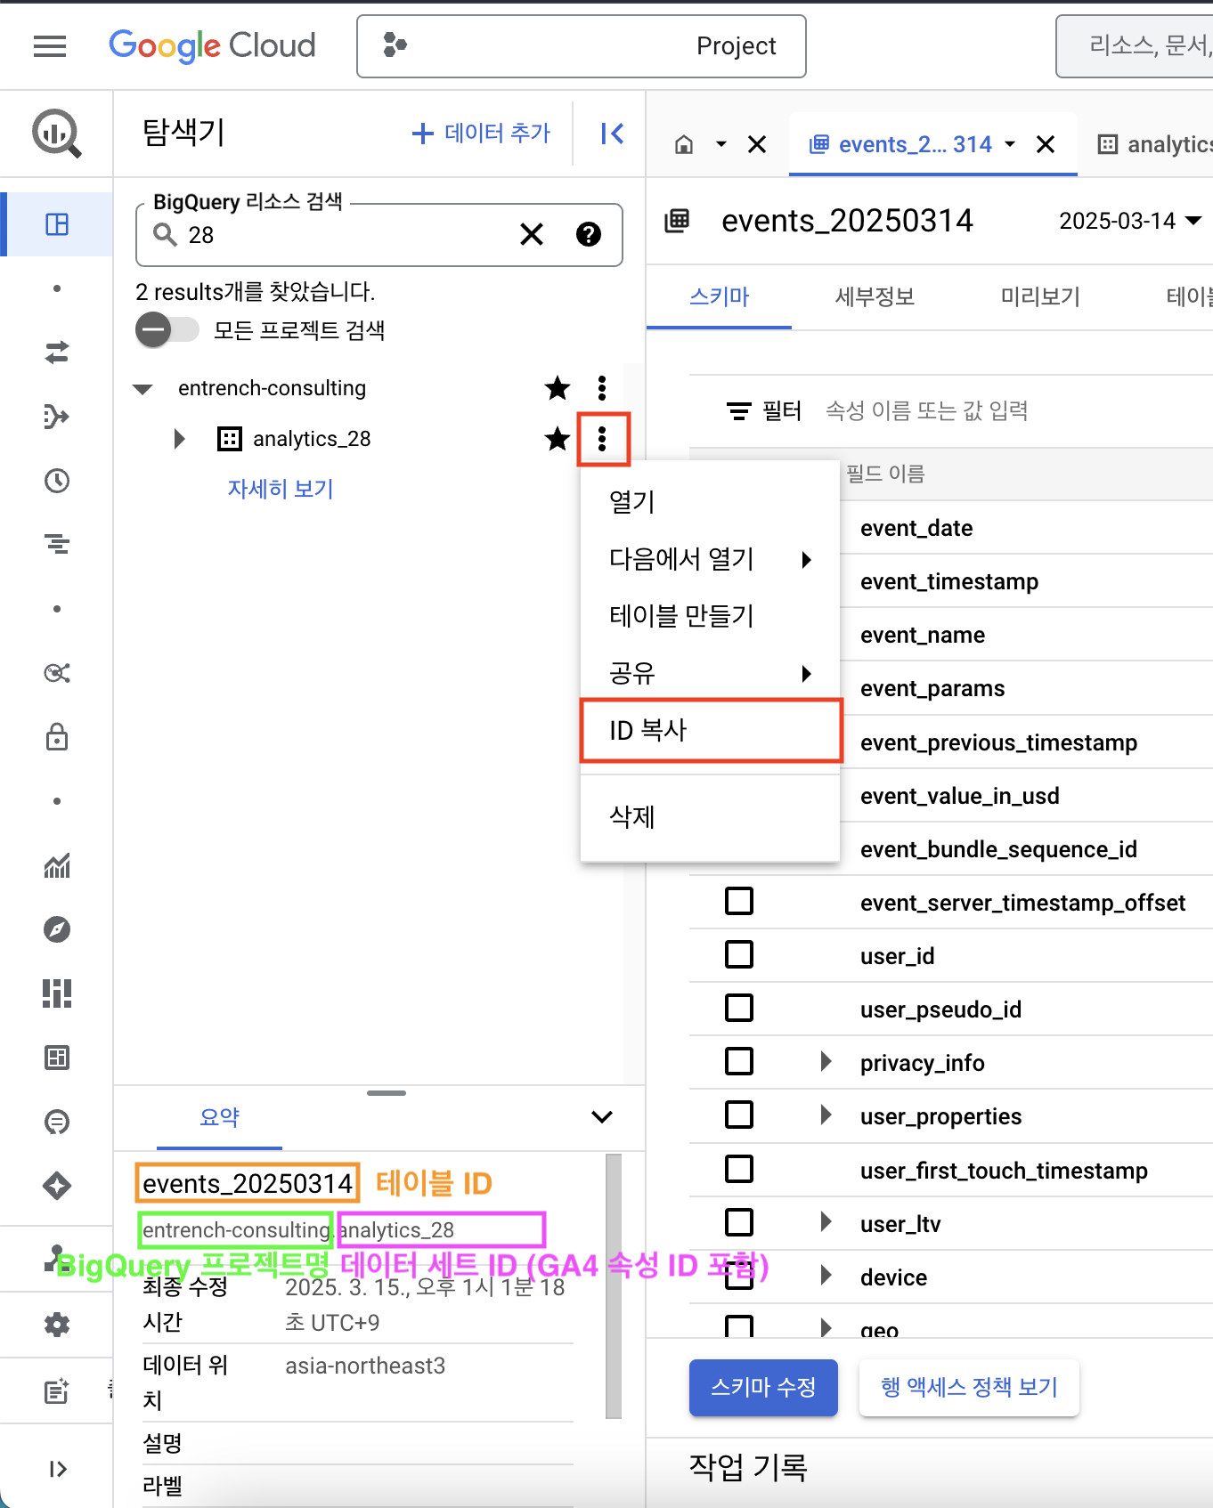The height and width of the screenshot is (1508, 1213).
Task: Click Add data (데이터 추가) button
Action: (481, 134)
